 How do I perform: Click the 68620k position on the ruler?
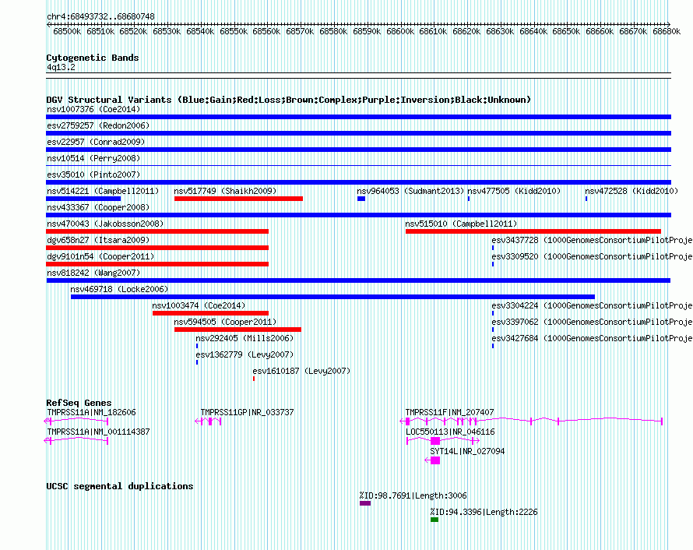[466, 31]
